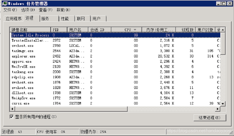The image size is (234, 136).
Task: Click the process list scroll down arrow
Action: pos(223,104)
